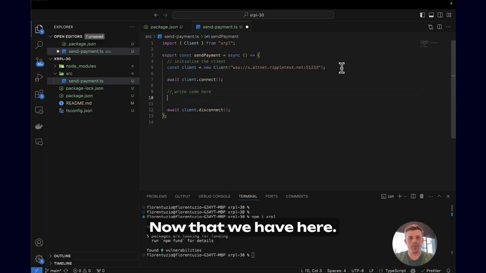Image resolution: width=486 pixels, height=273 pixels.
Task: Change indentation via Spaces: 4
Action: 337,271
